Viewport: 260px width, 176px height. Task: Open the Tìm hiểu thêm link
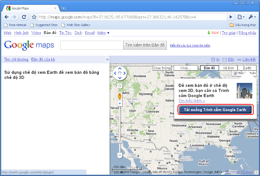(x=192, y=101)
